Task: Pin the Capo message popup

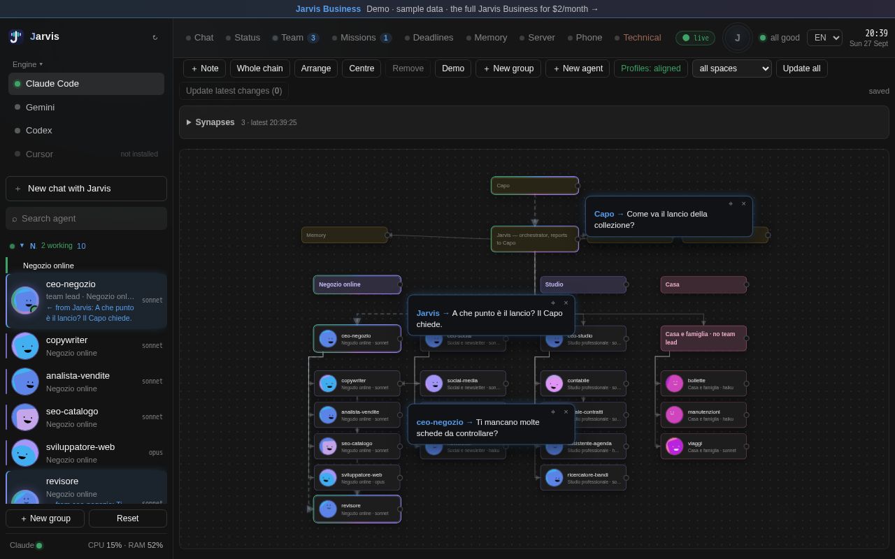Action: click(731, 204)
